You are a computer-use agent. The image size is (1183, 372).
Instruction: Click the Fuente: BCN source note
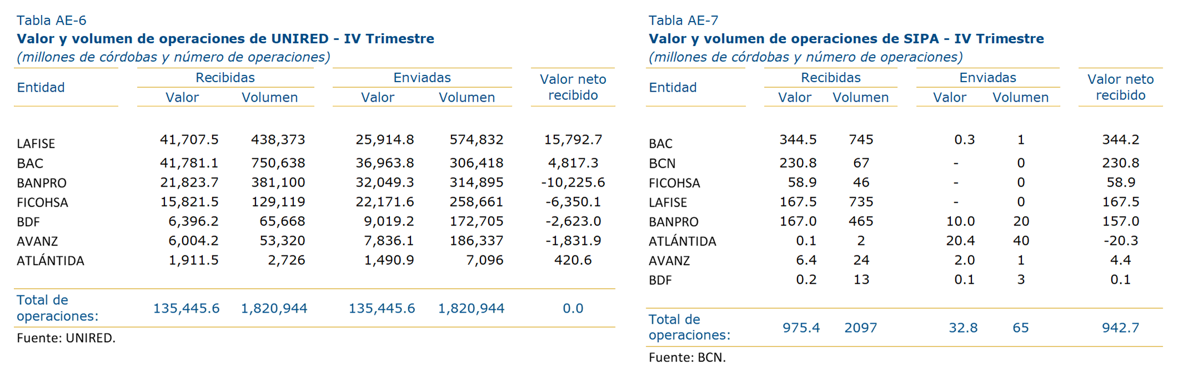[687, 357]
